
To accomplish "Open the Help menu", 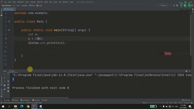I will (x=72, y=2).
